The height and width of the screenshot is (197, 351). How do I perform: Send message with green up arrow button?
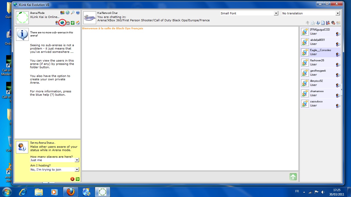click(293, 177)
